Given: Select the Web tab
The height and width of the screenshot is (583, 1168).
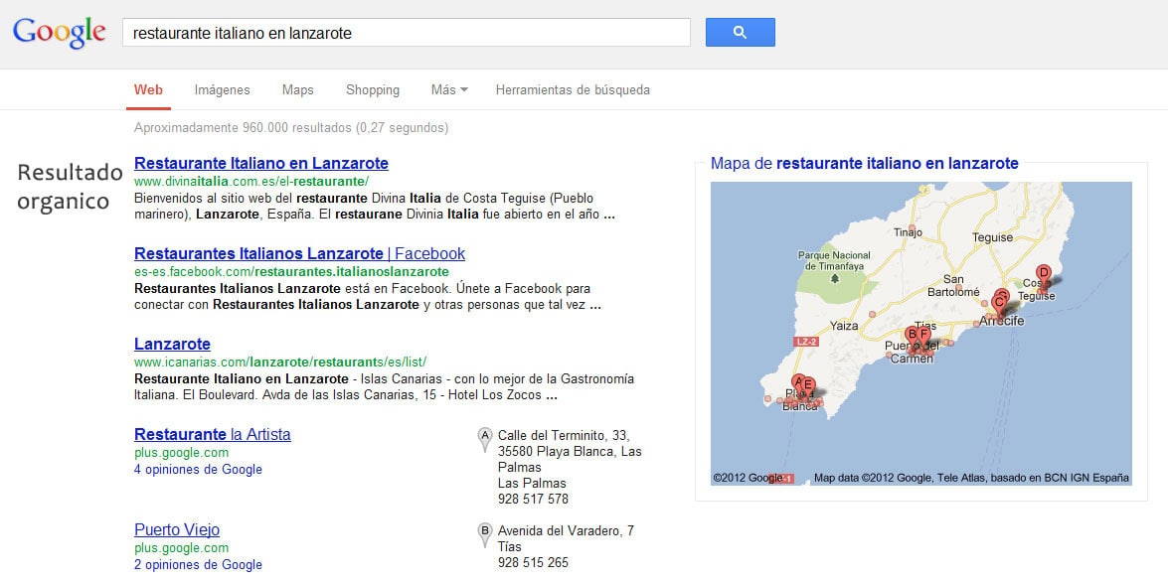Looking at the screenshot, I should point(148,90).
